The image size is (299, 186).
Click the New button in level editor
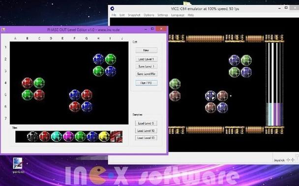coord(146,50)
